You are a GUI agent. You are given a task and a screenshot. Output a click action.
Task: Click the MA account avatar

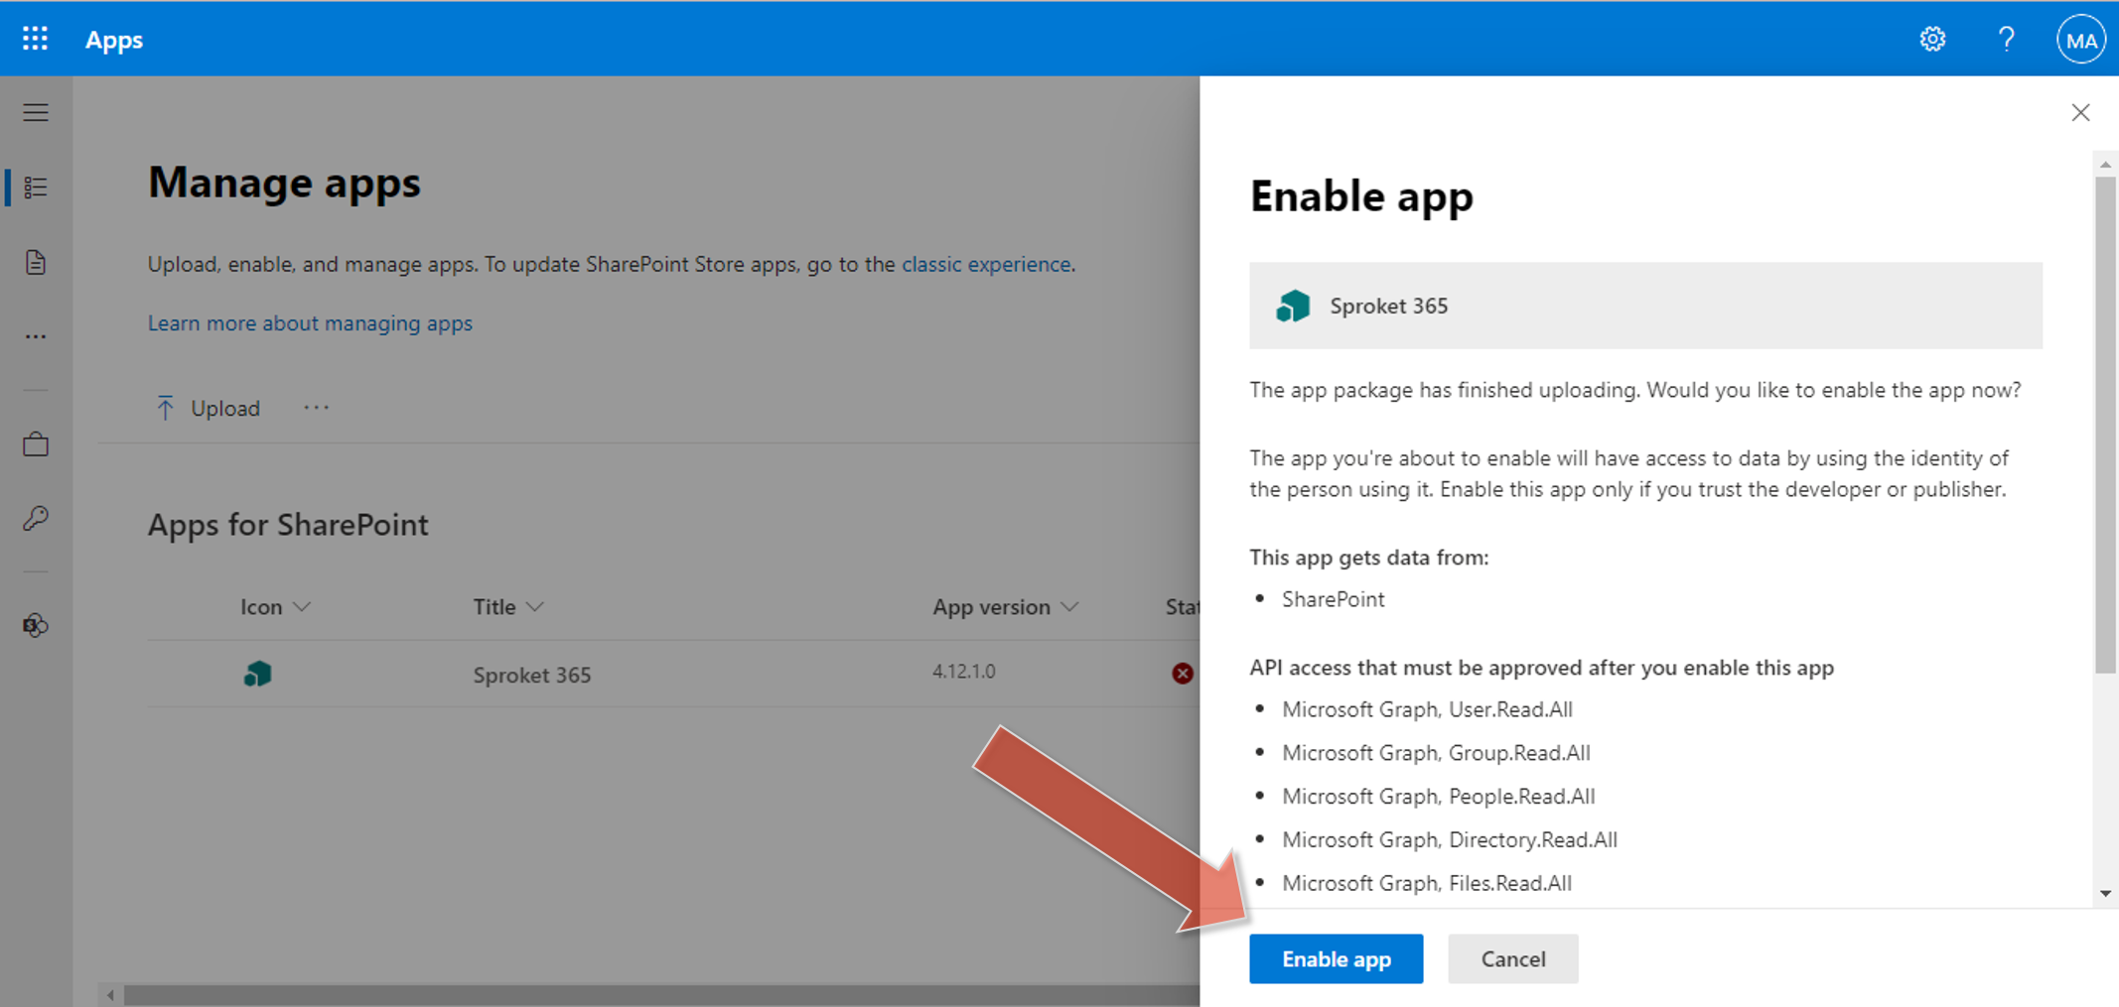pos(2080,39)
